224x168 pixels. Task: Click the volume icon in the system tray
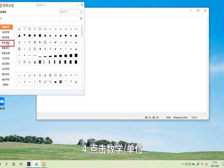click(186, 164)
